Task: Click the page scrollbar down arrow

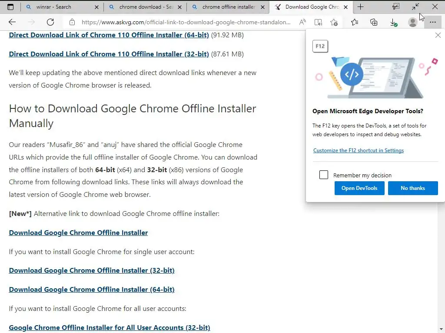Action: click(x=441, y=330)
